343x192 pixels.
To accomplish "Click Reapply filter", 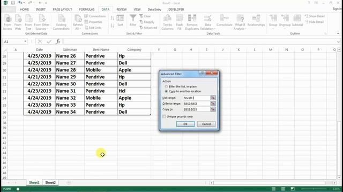I will 147,22.
